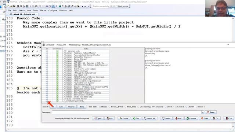235x132 pixels.
Task: Open the Macros menu in TextPad
Action: coord(43,11)
